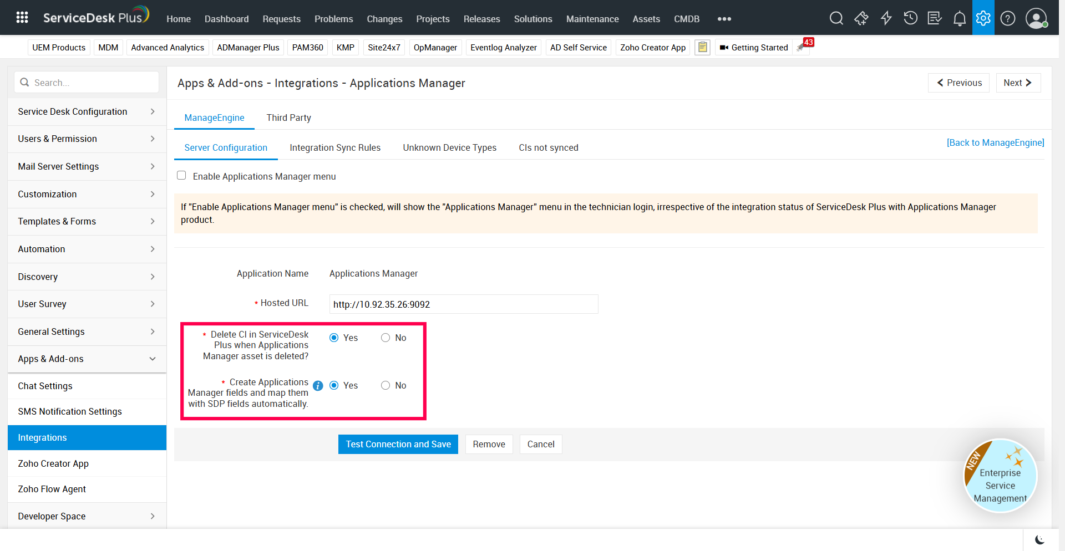
Task: Toggle dark mode moon icon
Action: click(1039, 540)
